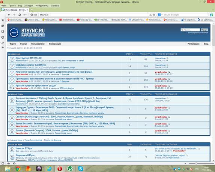Viewport: 215px width, 172px height.
Task: Click into the btsync.ru address field
Action: click(x=94, y=15)
